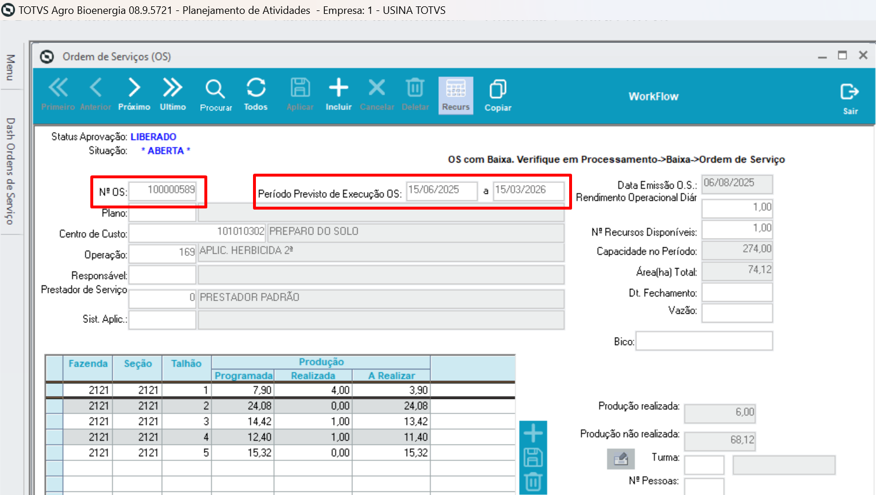Click the Aplicar save icon
Viewport: 876px width, 495px height.
[300, 94]
